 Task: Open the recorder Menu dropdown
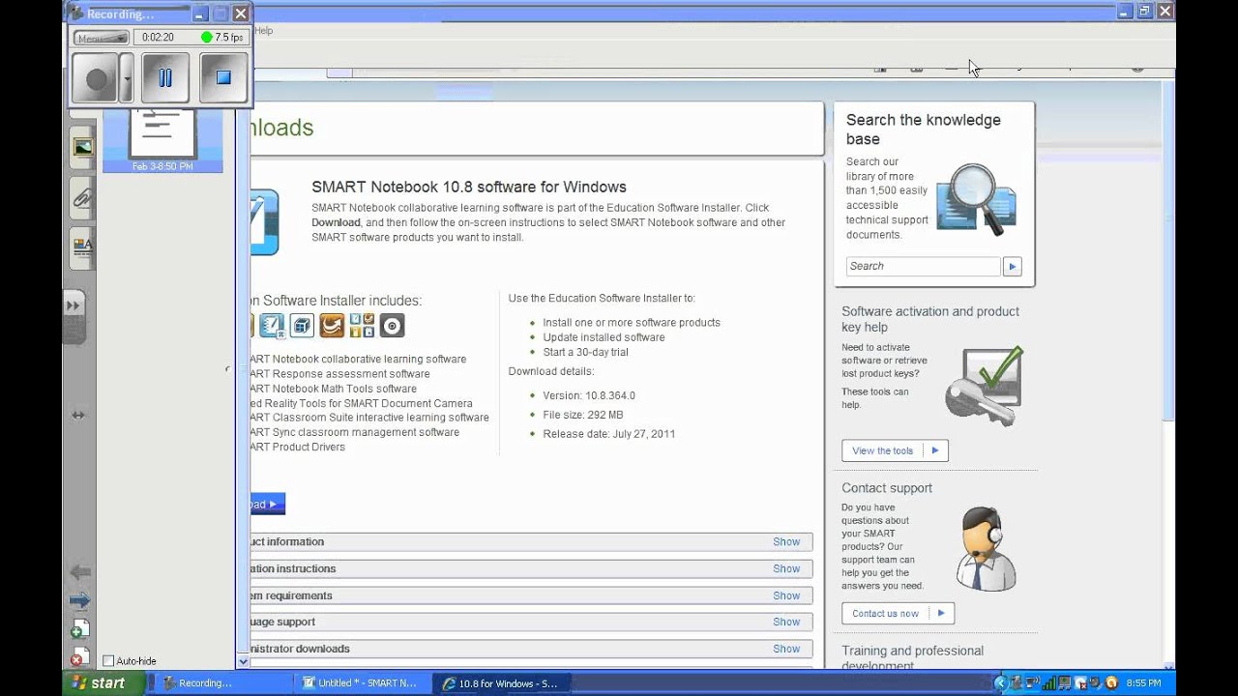coord(102,38)
